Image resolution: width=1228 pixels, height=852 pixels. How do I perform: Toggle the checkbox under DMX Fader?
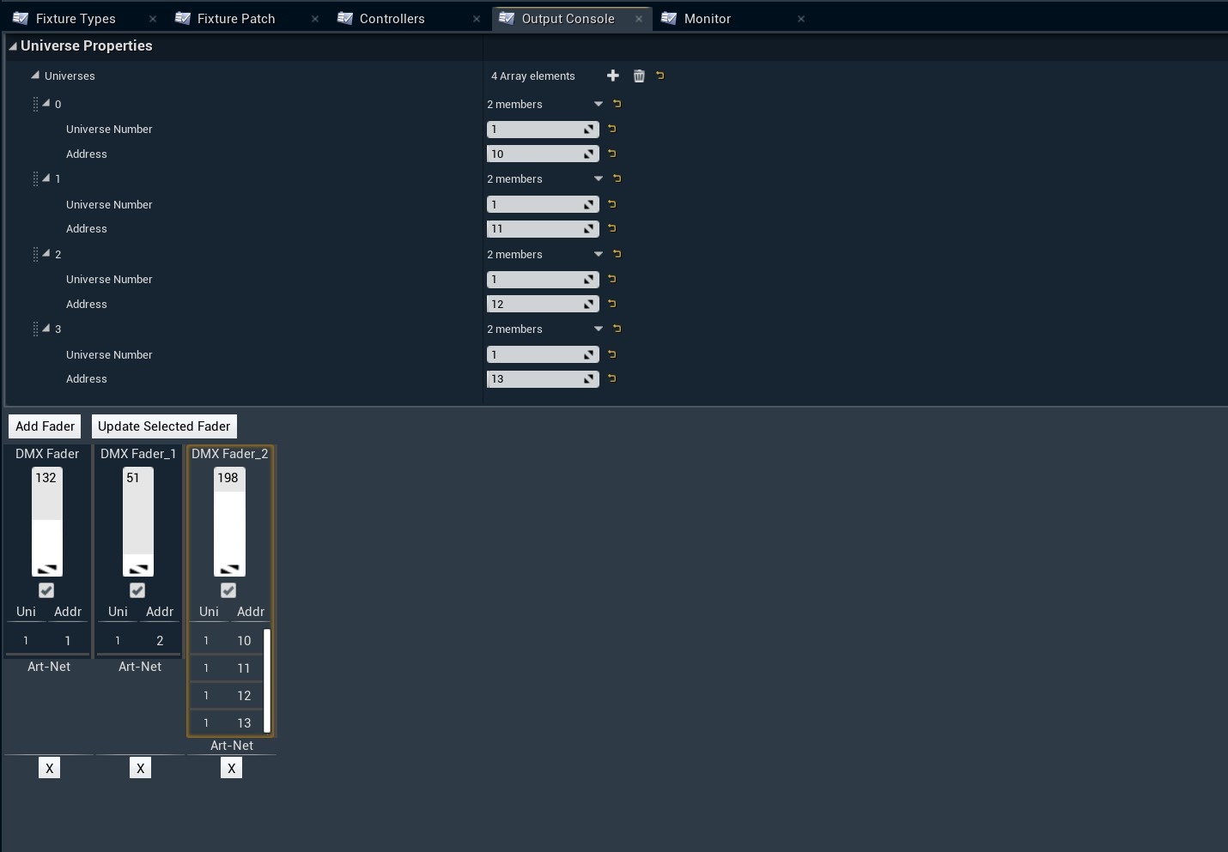[x=46, y=590]
